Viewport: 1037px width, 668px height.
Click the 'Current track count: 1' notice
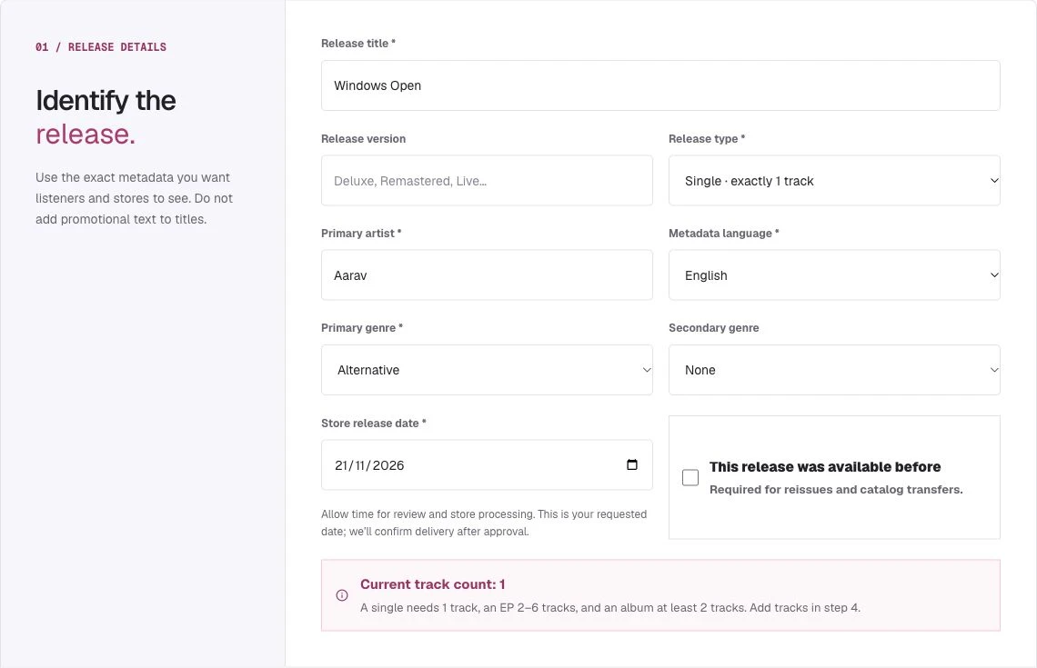click(x=660, y=595)
